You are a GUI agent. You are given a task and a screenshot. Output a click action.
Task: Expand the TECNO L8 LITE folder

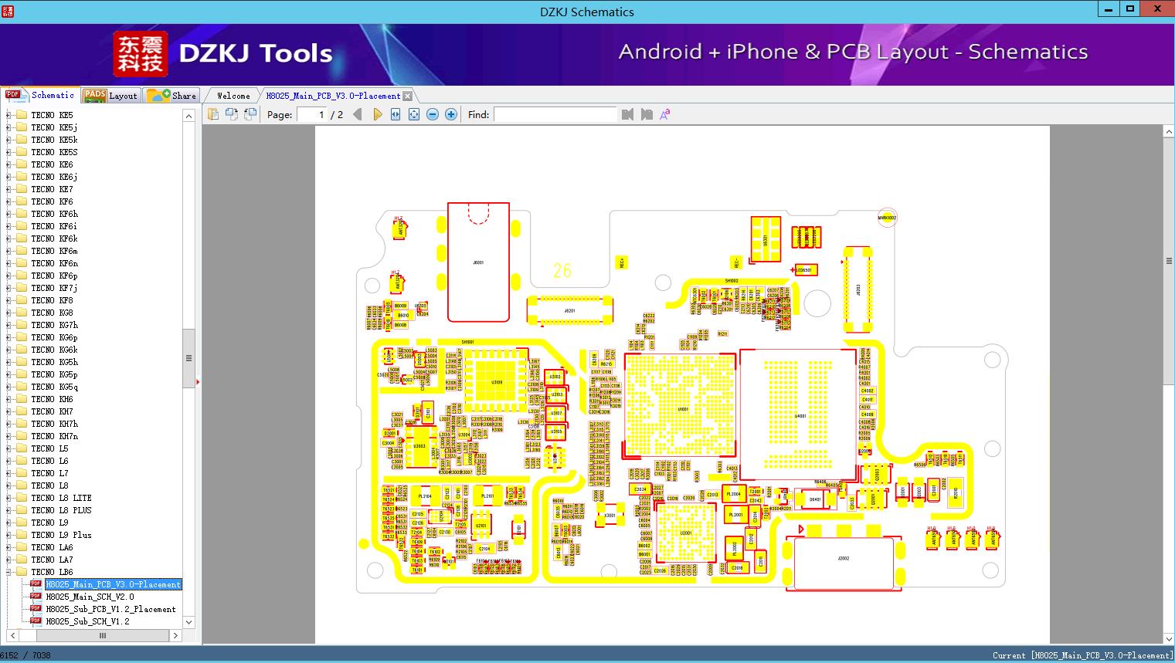(8, 498)
